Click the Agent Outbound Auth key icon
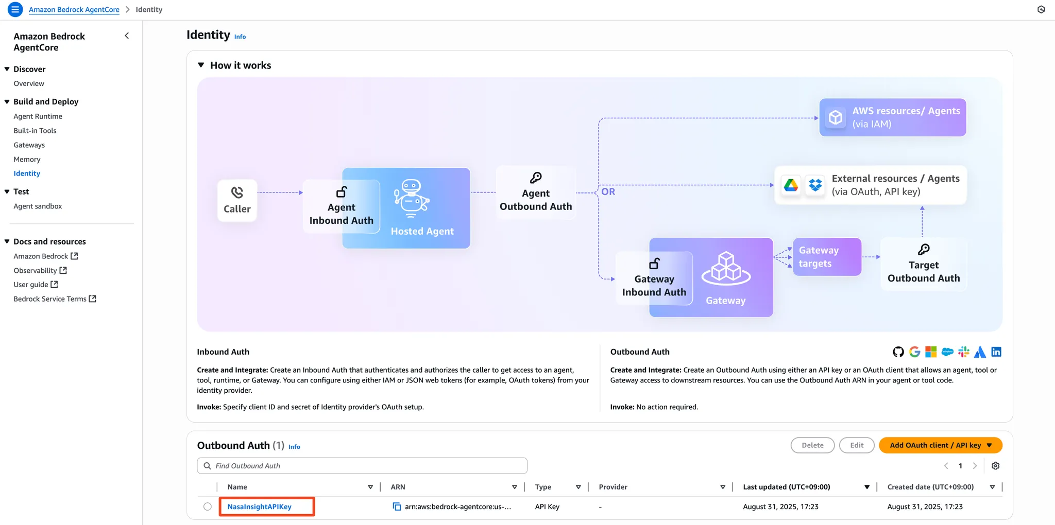Viewport: 1055px width, 525px height. (536, 178)
